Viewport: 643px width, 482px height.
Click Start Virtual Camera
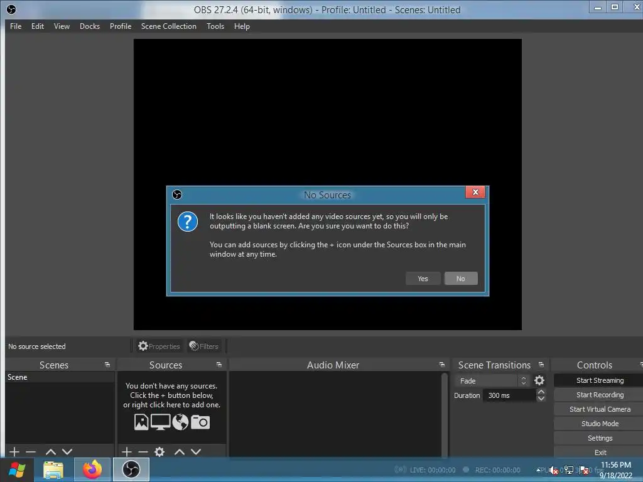pyautogui.click(x=600, y=409)
